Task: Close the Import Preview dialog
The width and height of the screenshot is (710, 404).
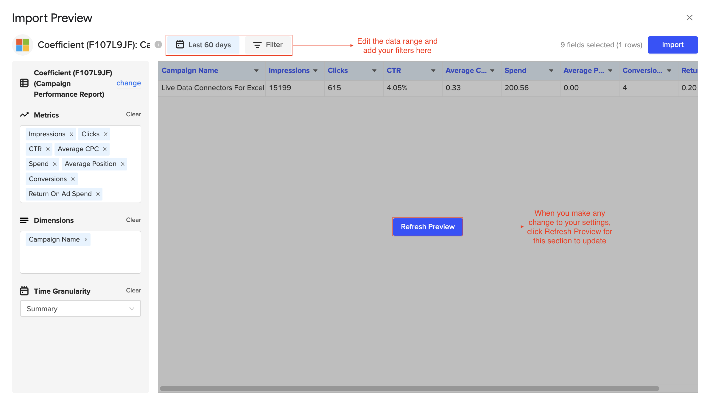Action: coord(689,18)
